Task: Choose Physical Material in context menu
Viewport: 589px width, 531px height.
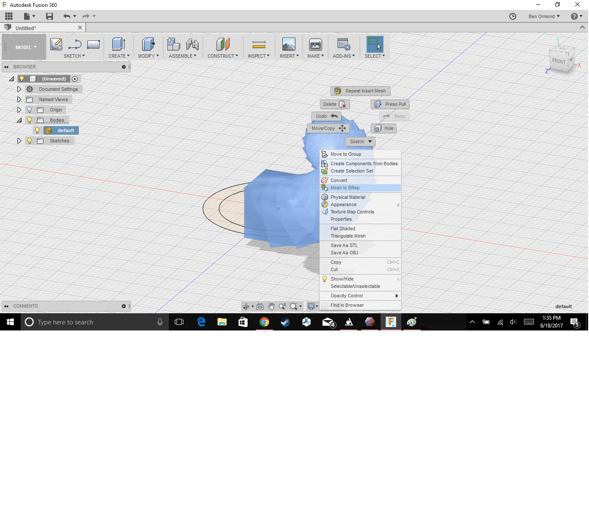Action: [360, 197]
